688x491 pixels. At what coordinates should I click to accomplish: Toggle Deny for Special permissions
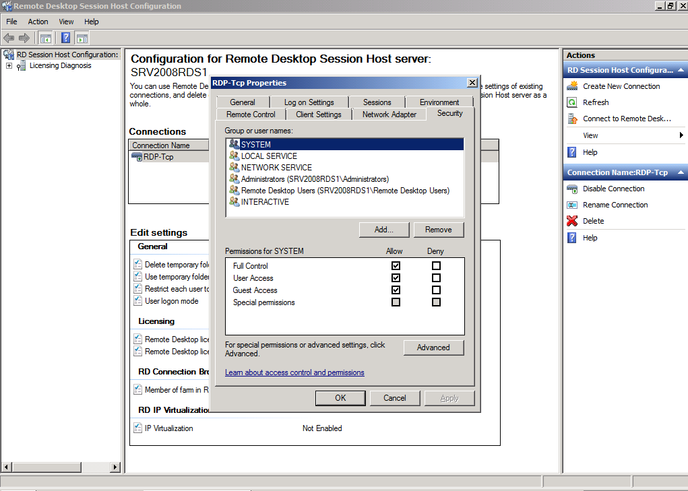(x=436, y=302)
